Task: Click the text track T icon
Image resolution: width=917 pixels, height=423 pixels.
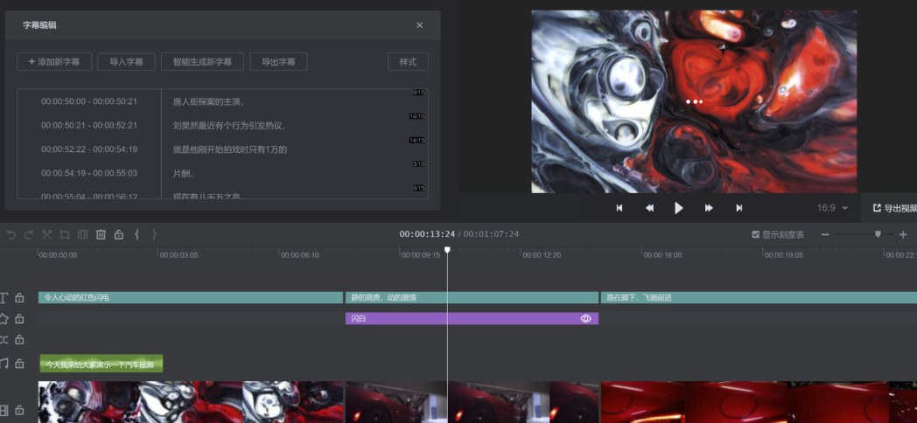Action: 4,298
